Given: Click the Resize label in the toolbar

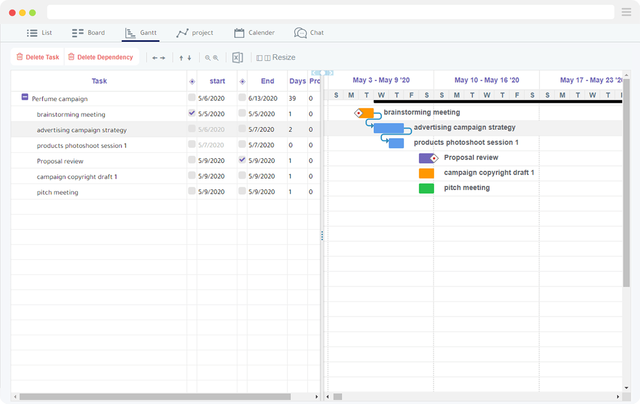Looking at the screenshot, I should click(x=284, y=57).
